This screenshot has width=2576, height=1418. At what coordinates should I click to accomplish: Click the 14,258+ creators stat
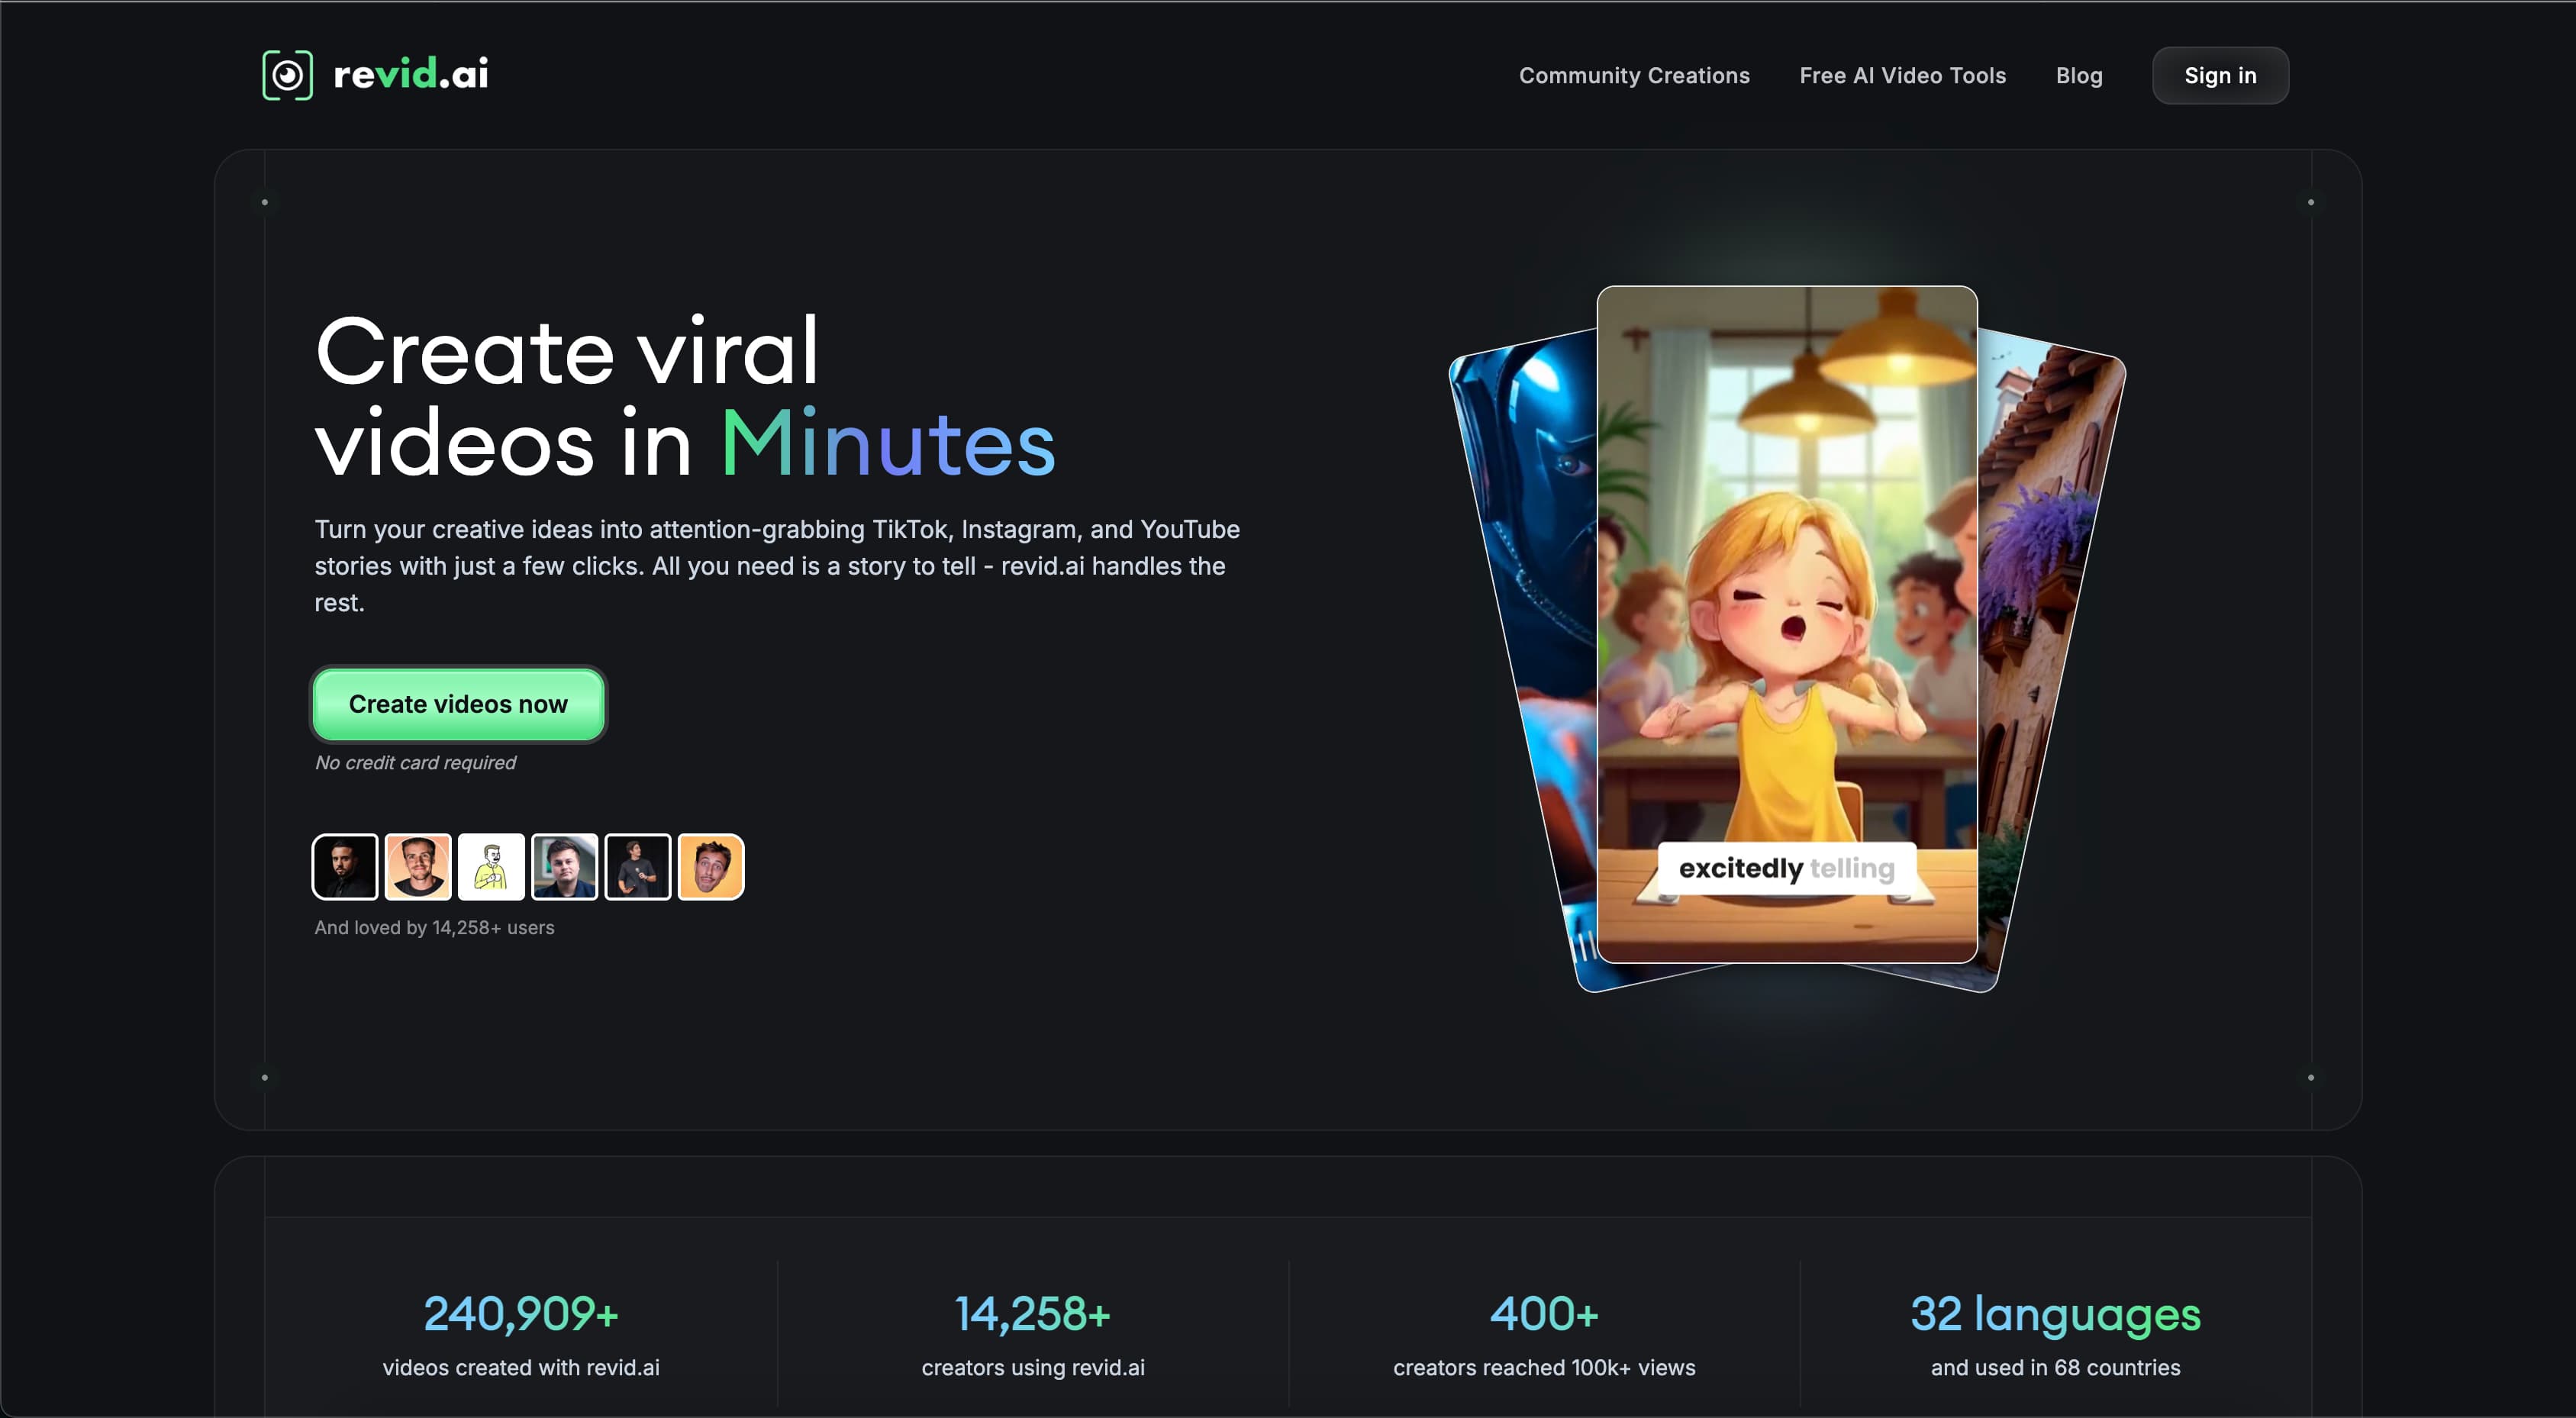tap(1032, 1314)
